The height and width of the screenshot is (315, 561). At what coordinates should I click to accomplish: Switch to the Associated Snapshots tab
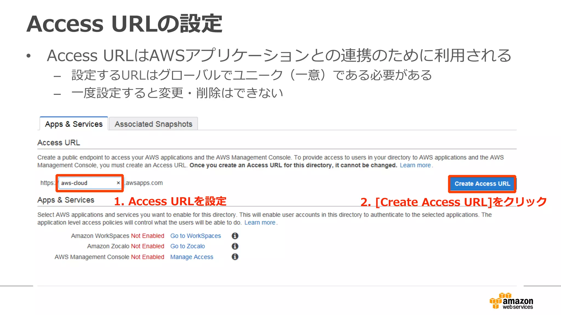coord(153,124)
